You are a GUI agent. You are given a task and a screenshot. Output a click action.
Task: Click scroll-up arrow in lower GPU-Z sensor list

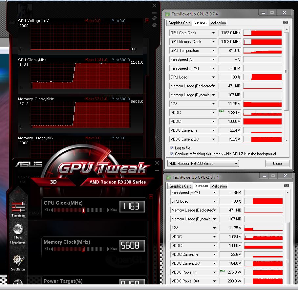[287, 193]
